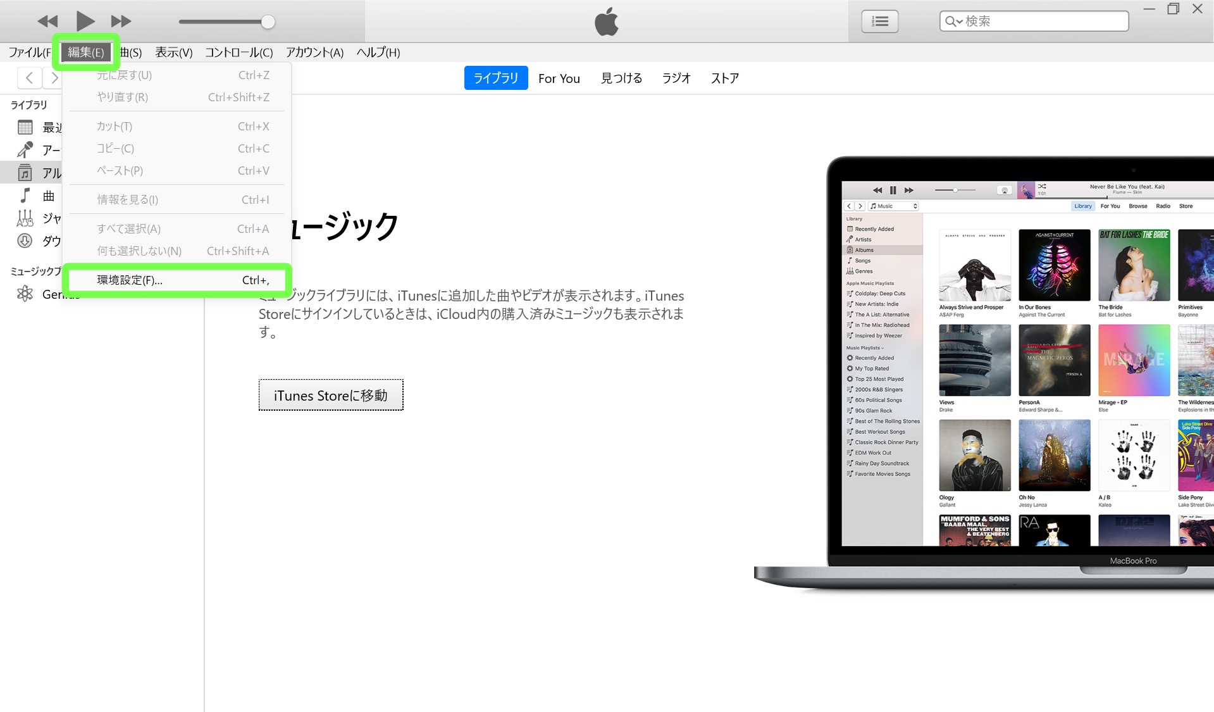Screen dimensions: 1214x712
Task: Click the rewind previous track button
Action: (47, 22)
